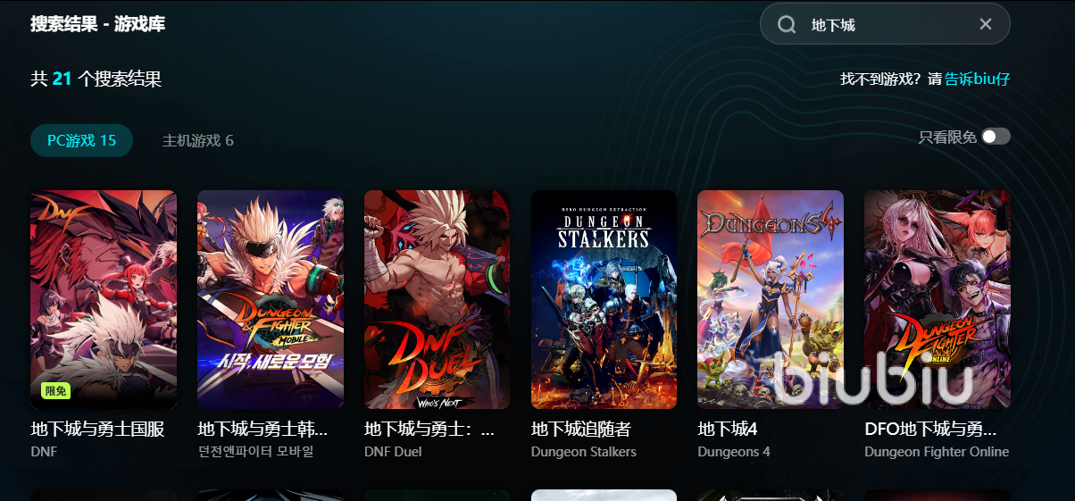
Task: Open the Dungeon Fighter Online cover
Action: (x=937, y=299)
